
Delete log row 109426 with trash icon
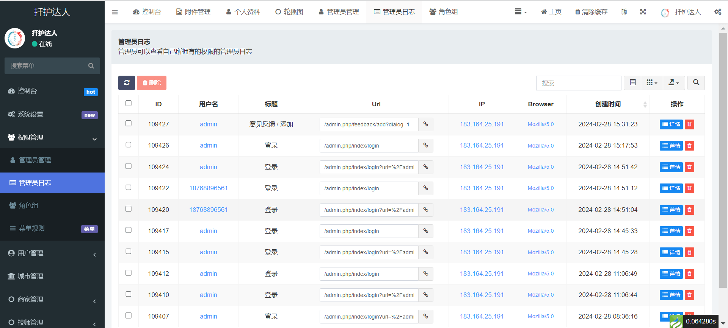click(689, 146)
